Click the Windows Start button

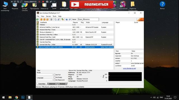(x=3, y=97)
